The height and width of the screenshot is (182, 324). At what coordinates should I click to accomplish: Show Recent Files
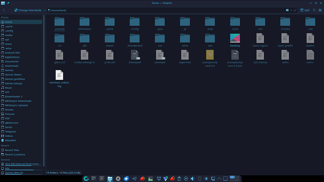[21, 150]
